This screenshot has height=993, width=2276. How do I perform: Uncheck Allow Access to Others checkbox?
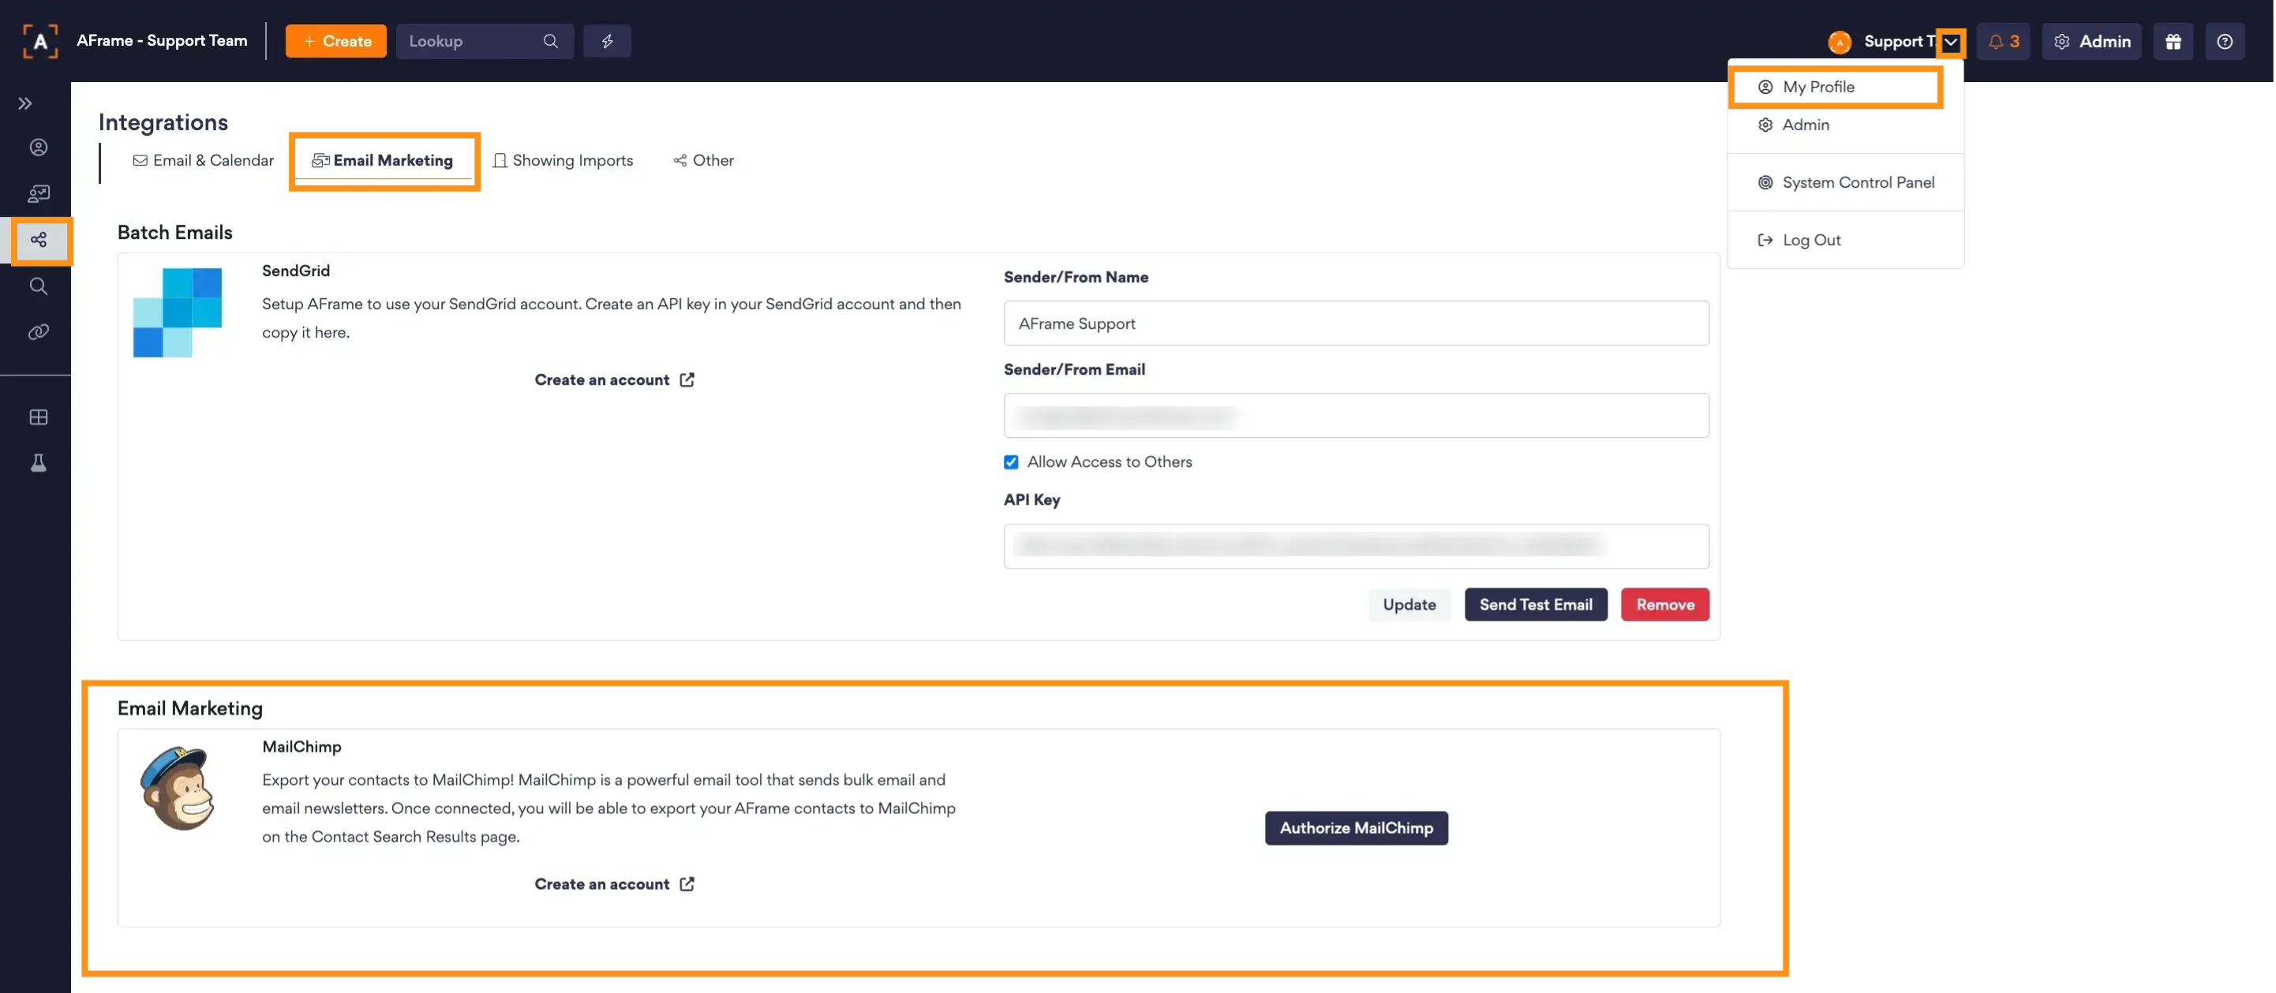1011,461
